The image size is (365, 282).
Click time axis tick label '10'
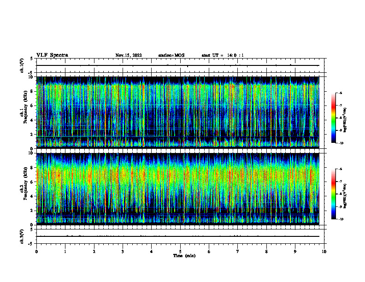[x=324, y=252]
